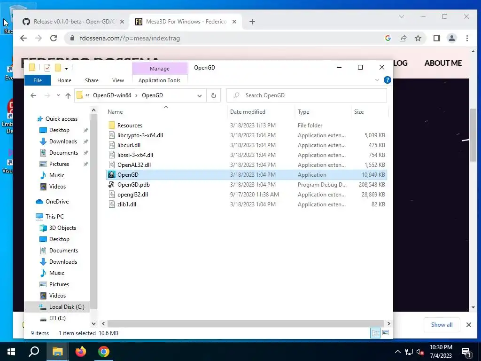This screenshot has width=481, height=361.
Task: Open Customize Quick Access Toolbar dropdown
Action: tap(66, 68)
